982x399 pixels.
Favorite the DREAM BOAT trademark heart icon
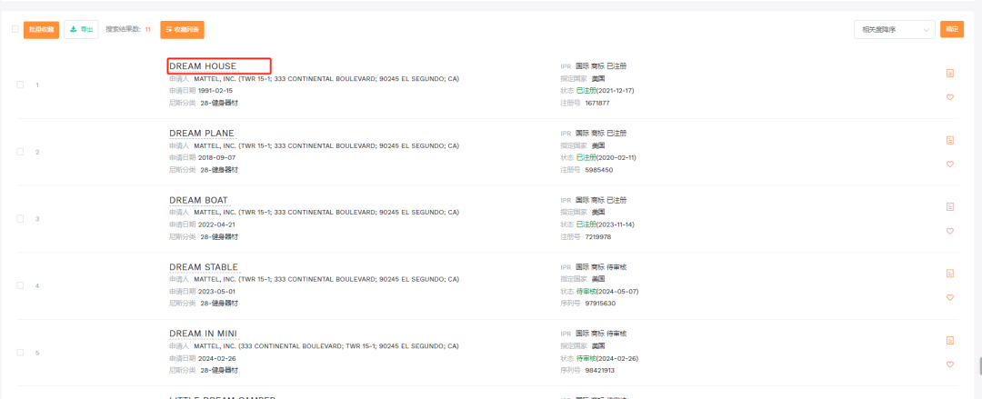(x=950, y=231)
